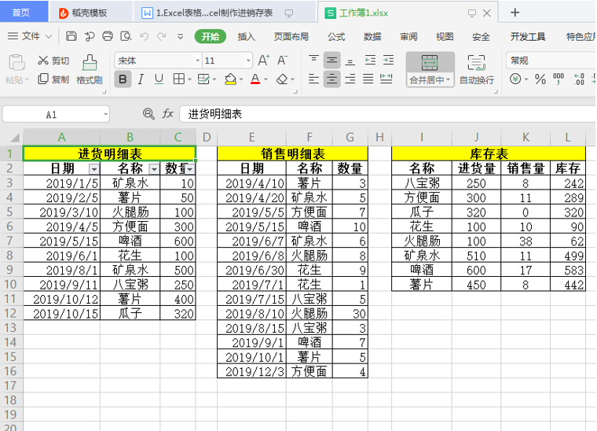Image resolution: width=597 pixels, height=431 pixels.
Task: Click the Save icon in quick toolbar
Action: pos(71,36)
